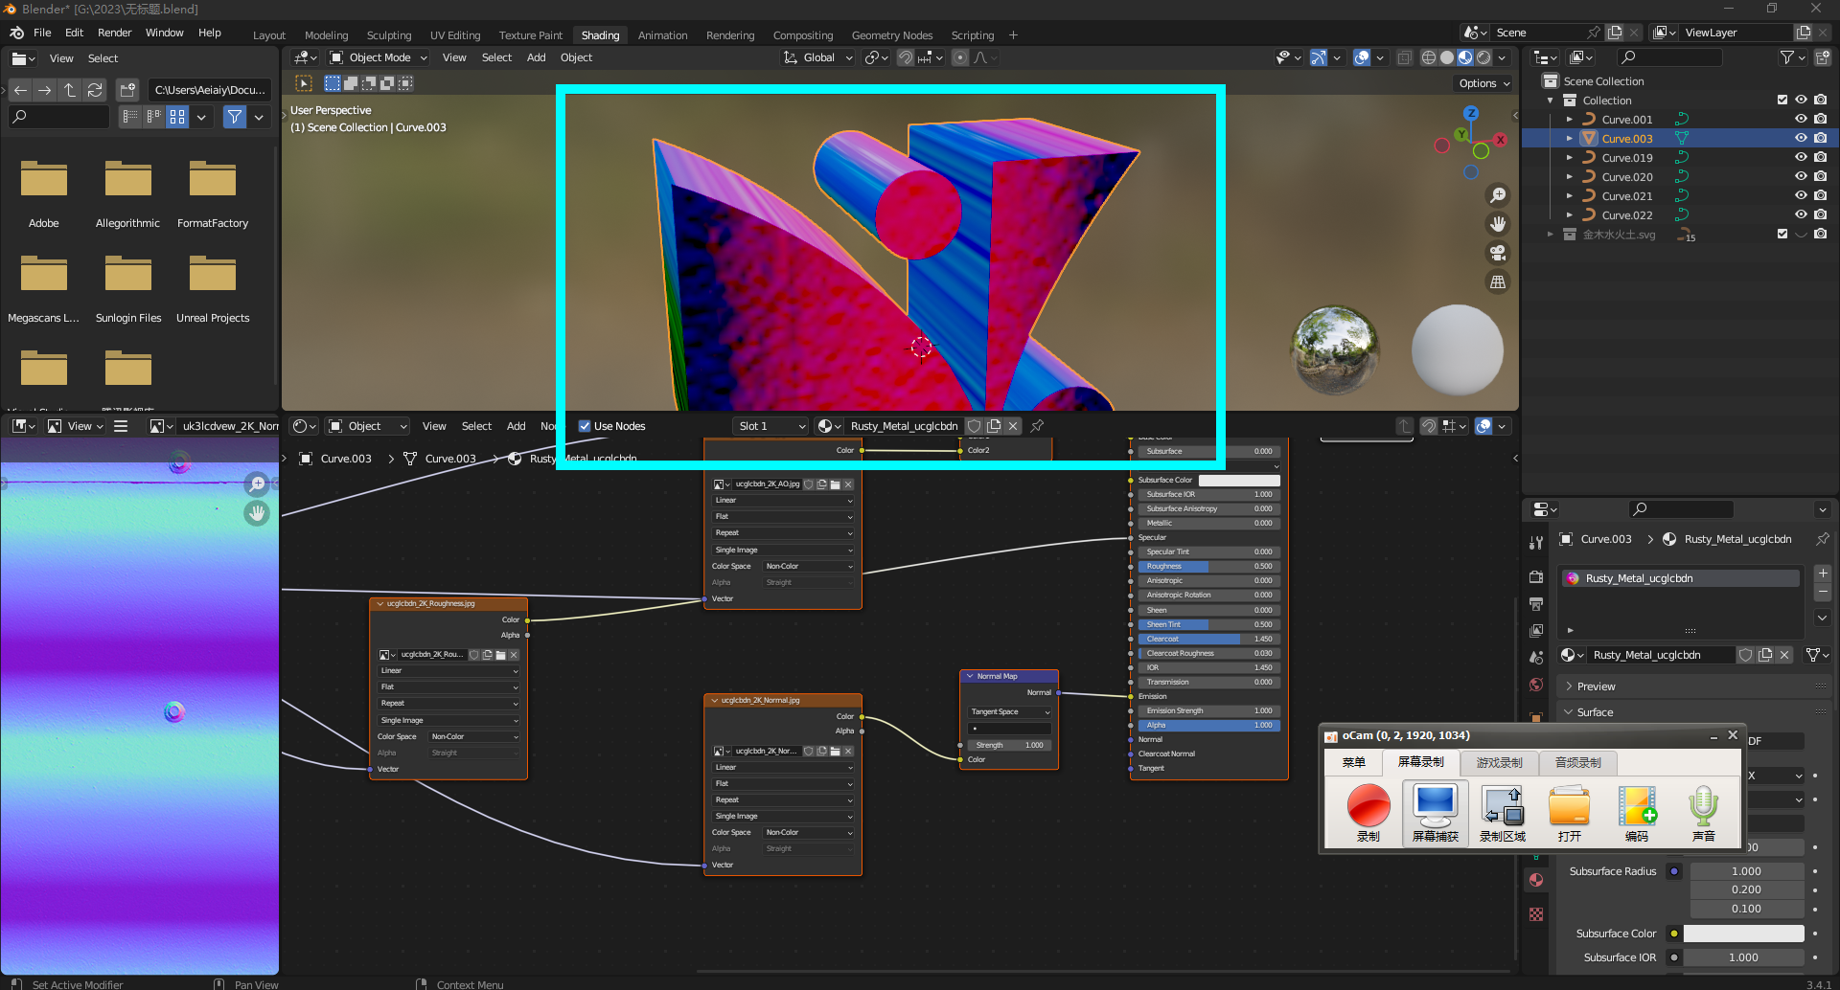Uncheck the Use Nodes checkbox
The height and width of the screenshot is (990, 1840).
pyautogui.click(x=585, y=426)
